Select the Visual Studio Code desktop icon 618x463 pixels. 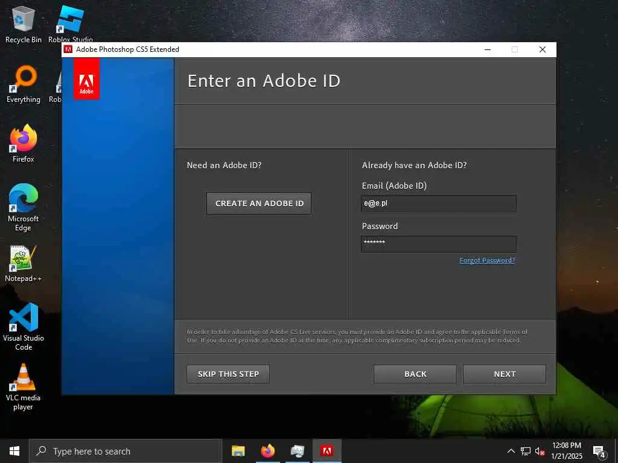24,327
